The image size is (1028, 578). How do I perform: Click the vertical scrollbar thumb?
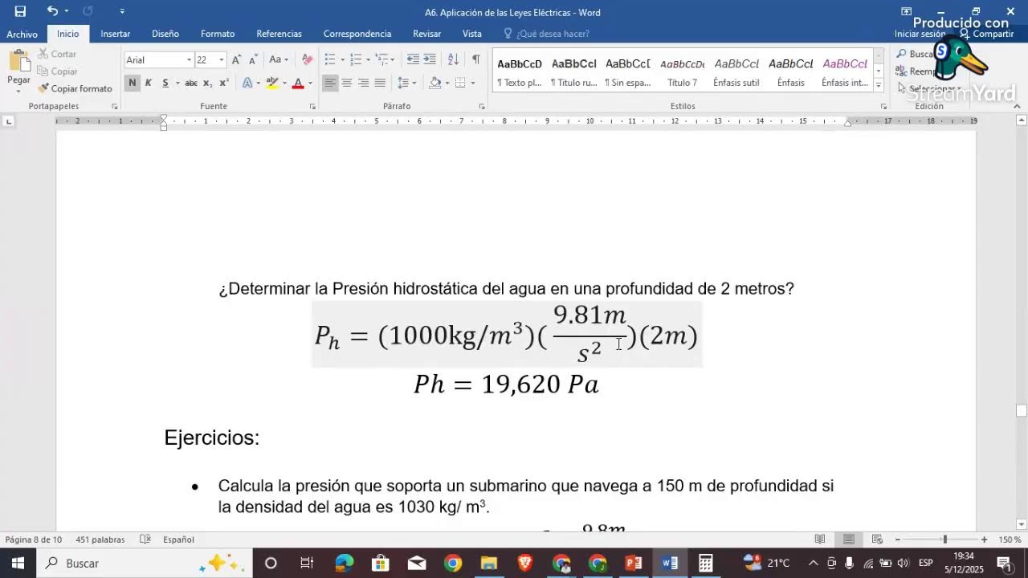pos(1022,410)
